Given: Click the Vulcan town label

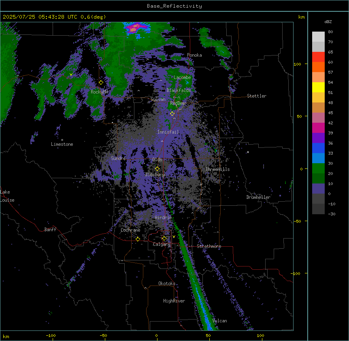Looking at the screenshot, I should [x=220, y=321].
